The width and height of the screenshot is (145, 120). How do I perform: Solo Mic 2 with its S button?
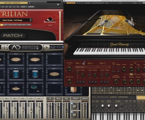(x=90, y=82)
